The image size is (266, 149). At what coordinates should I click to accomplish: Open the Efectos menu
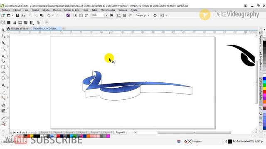click(57, 10)
